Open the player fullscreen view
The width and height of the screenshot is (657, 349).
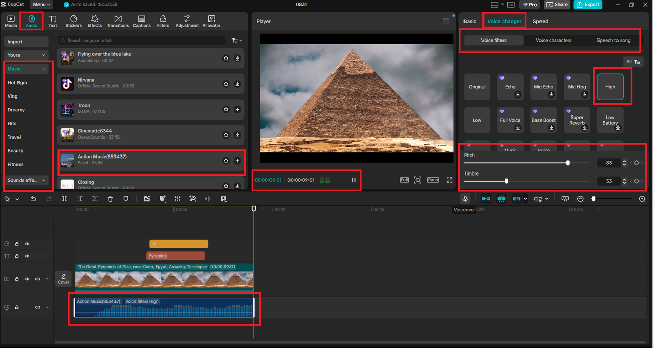pyautogui.click(x=449, y=180)
